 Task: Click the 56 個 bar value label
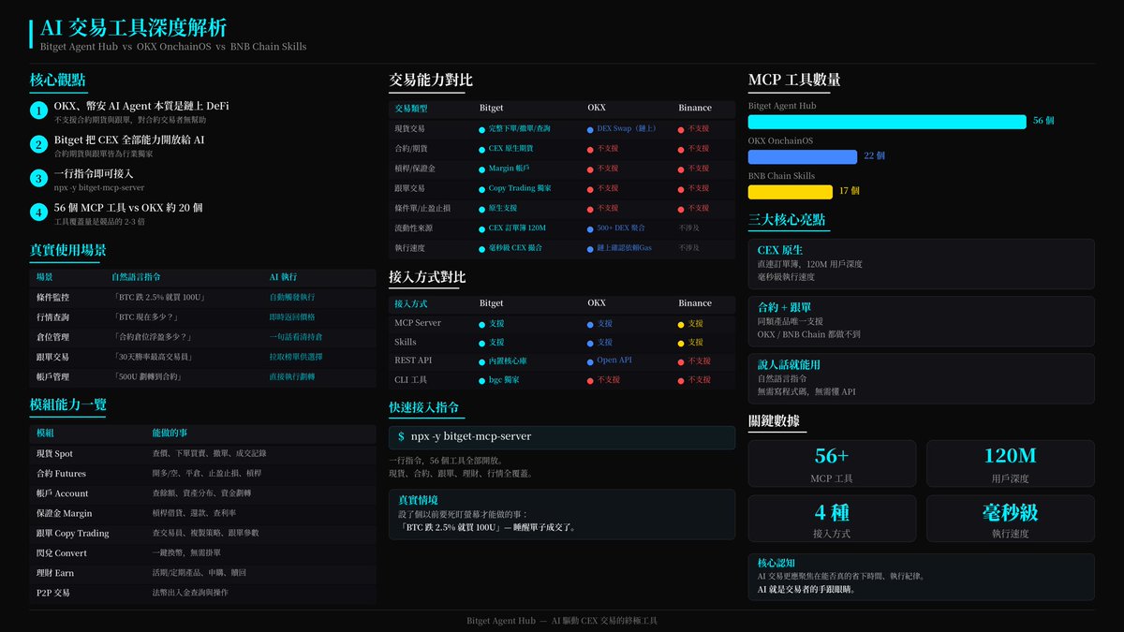pos(1043,122)
